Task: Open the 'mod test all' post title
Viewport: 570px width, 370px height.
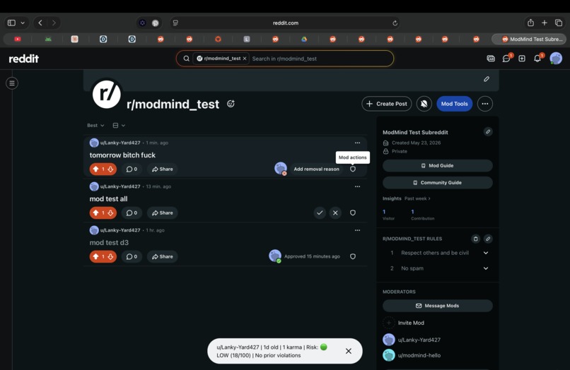Action: pyautogui.click(x=108, y=199)
